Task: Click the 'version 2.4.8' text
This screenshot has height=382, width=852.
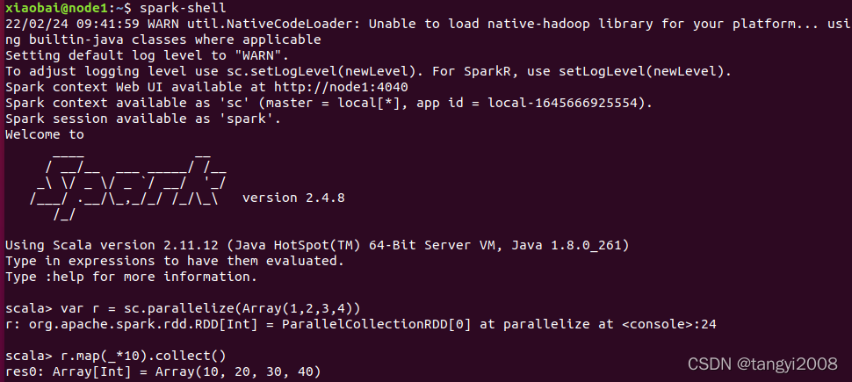Action: 293,198
